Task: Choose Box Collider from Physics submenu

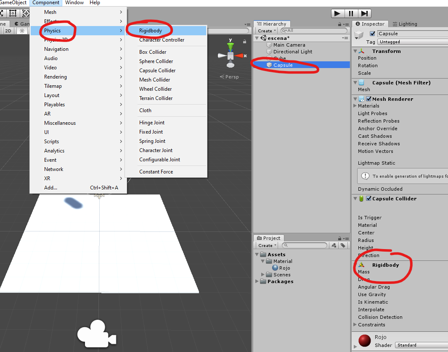Action: 153,52
